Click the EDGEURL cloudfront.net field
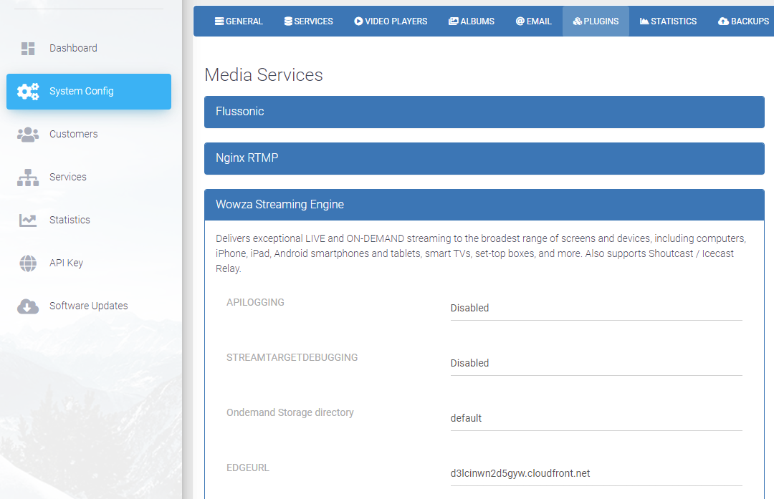This screenshot has height=499, width=774. 596,474
